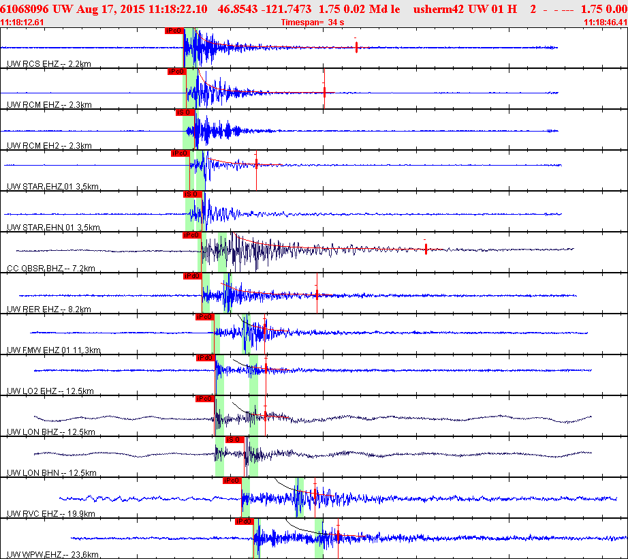The image size is (628, 559).
Task: Click the iPd0 pick flag on WPW EHZ trace
Action: pyautogui.click(x=245, y=522)
